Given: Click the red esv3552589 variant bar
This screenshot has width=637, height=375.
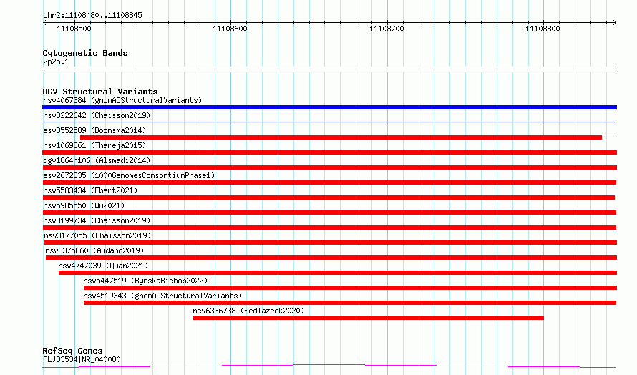Looking at the screenshot, I should [x=341, y=137].
